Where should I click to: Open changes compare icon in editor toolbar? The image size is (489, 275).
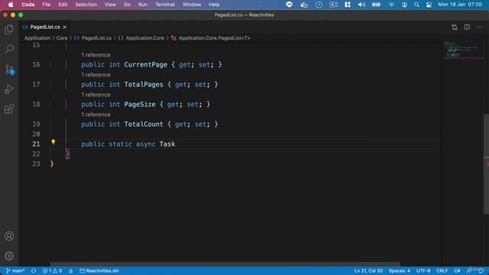455,27
